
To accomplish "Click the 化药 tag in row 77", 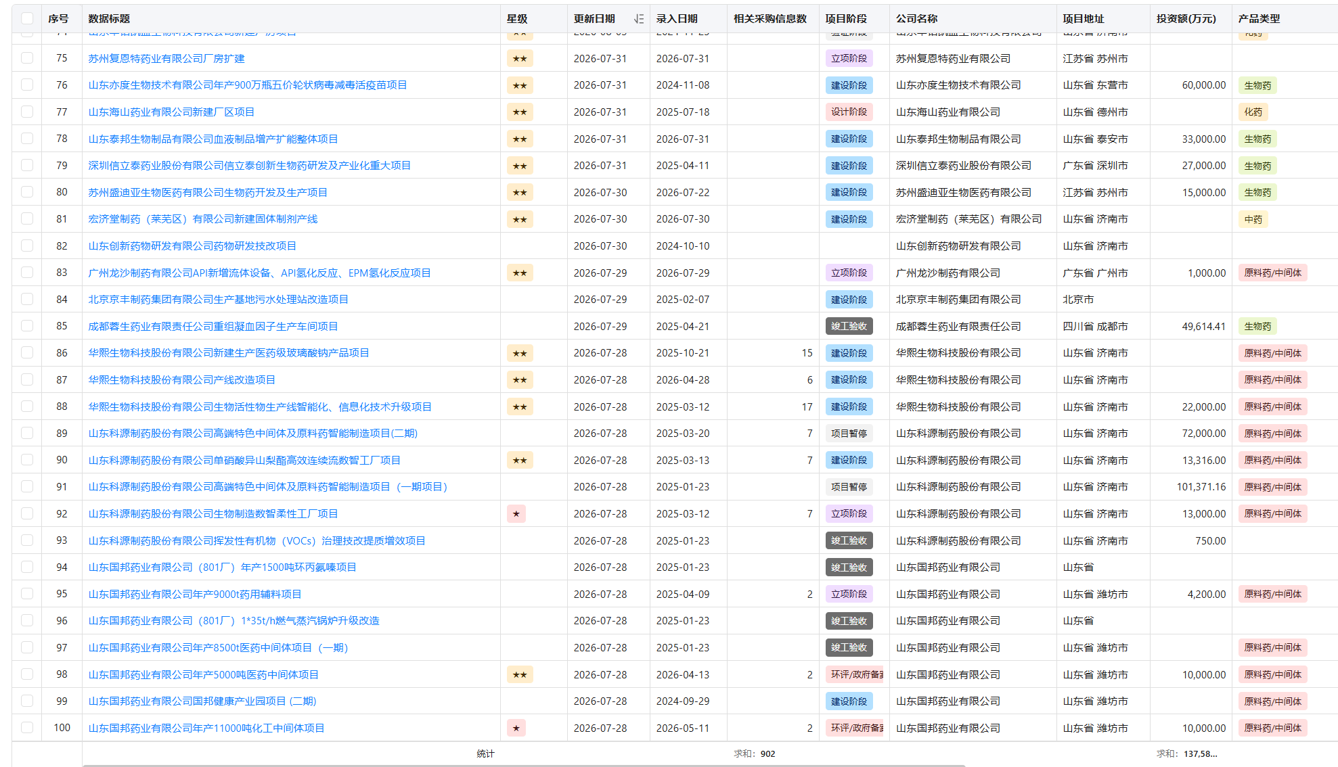I will pos(1253,112).
